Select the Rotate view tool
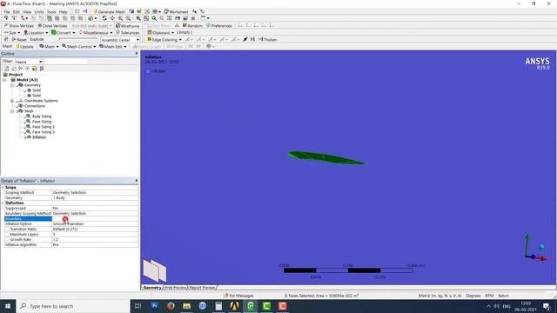This screenshot has height=313, width=557. (x=104, y=18)
